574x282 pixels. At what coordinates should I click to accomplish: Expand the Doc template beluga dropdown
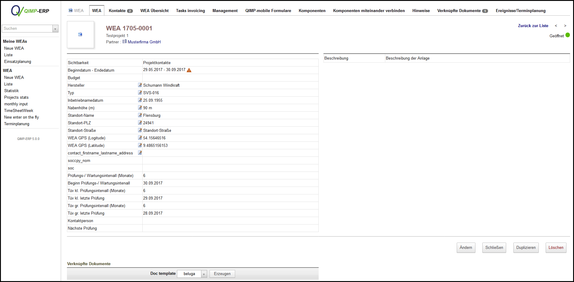[x=204, y=274]
